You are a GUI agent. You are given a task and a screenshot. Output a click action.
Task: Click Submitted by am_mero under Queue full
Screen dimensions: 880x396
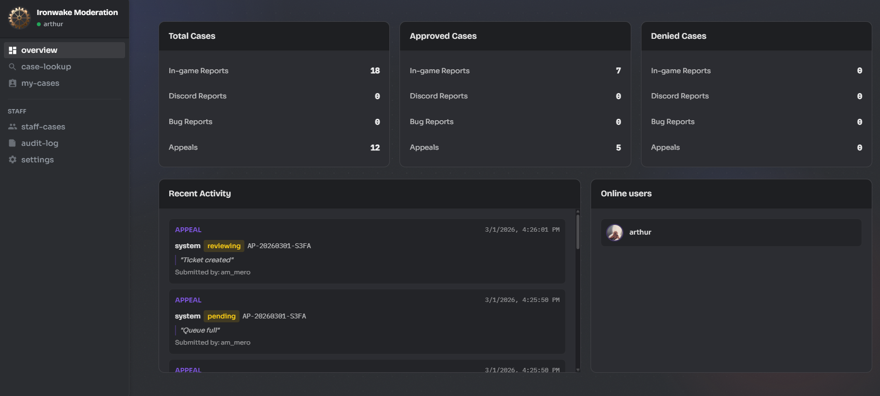pos(213,343)
